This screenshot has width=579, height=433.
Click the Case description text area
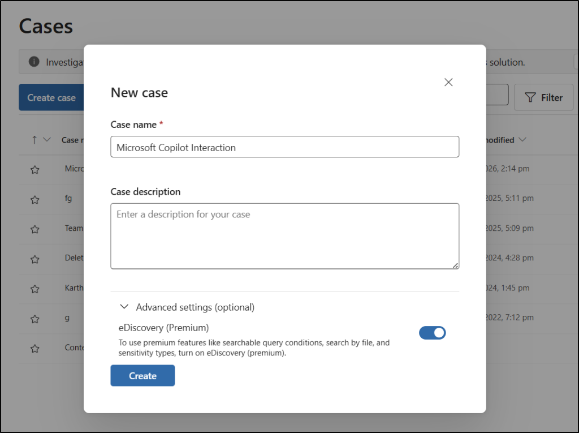click(x=285, y=236)
